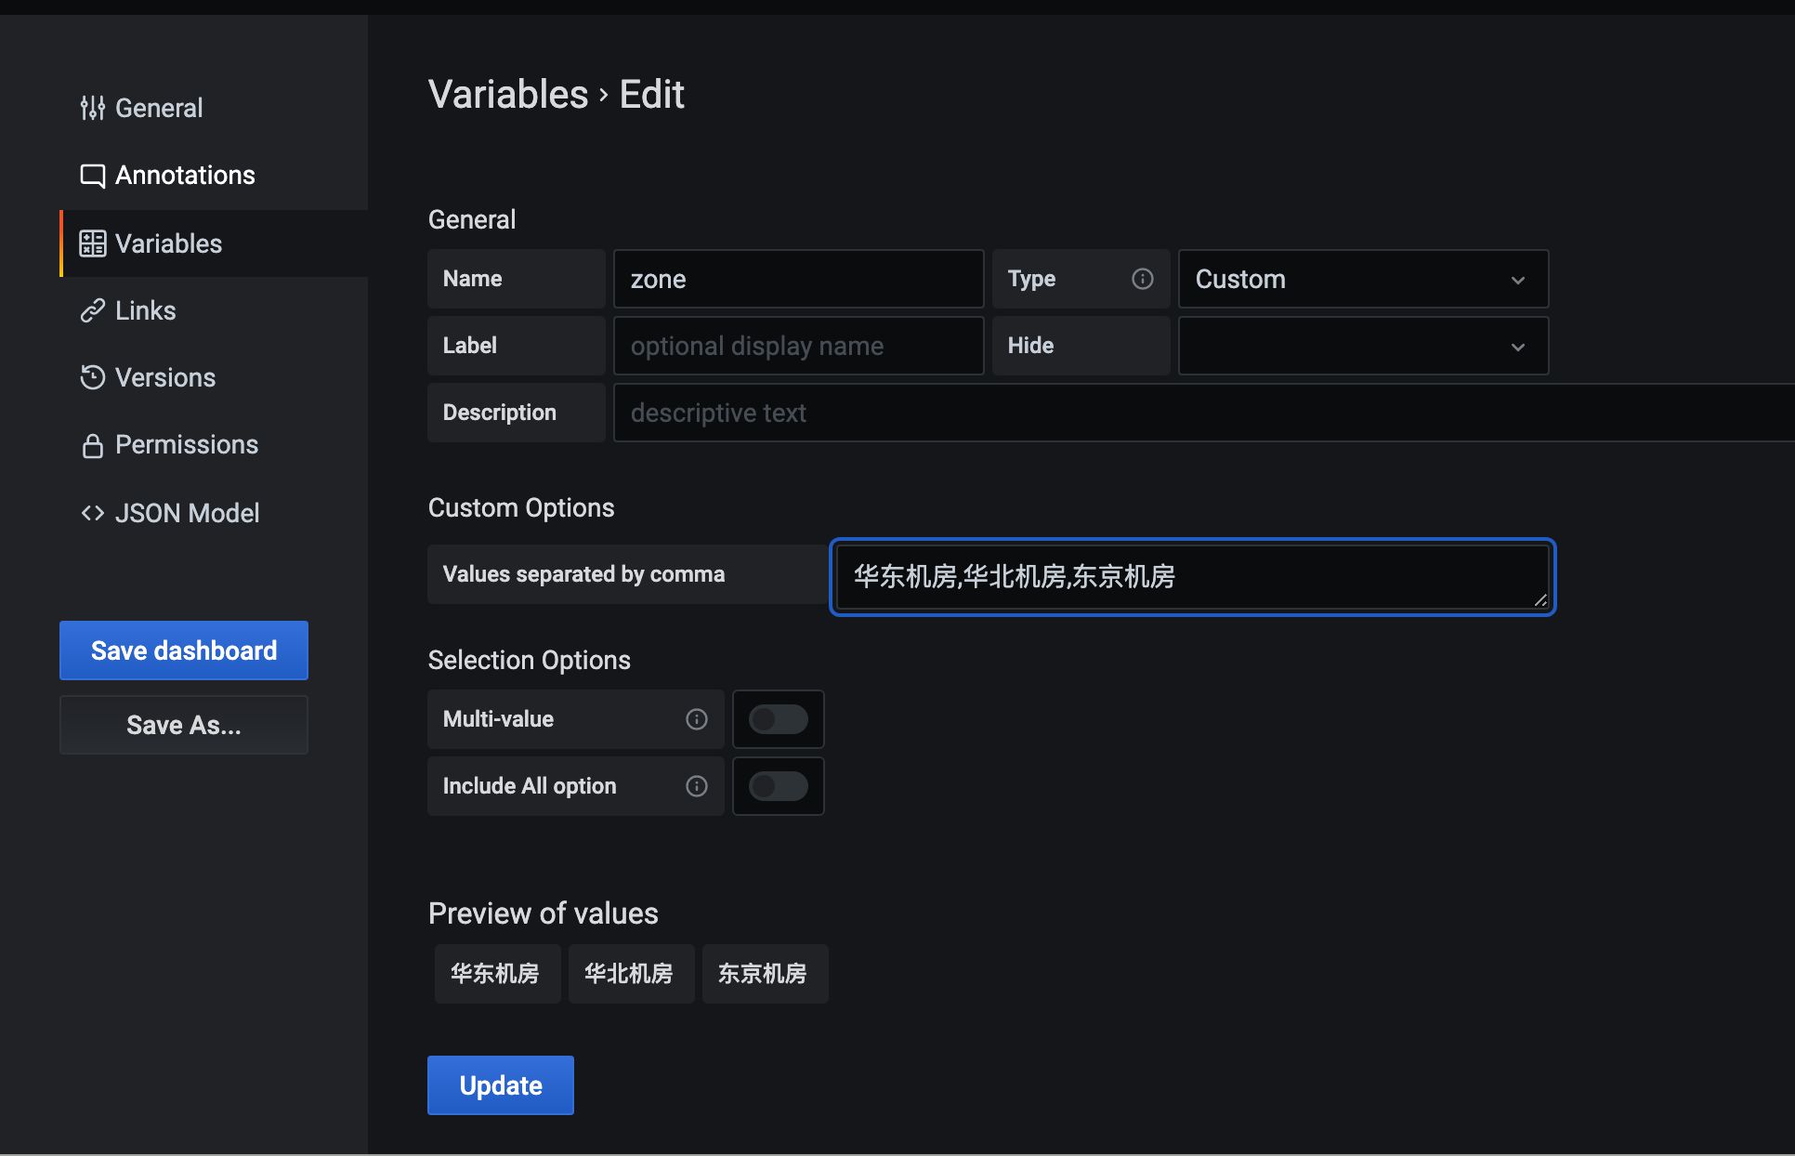Click the Annotations comment icon

click(92, 176)
